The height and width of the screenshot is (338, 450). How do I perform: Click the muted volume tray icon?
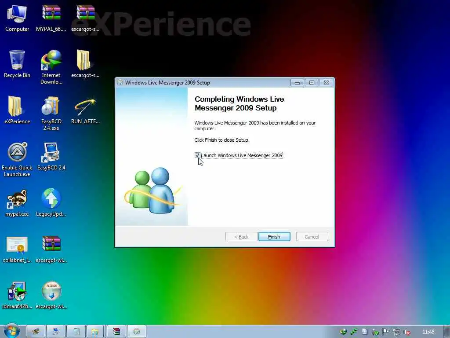(x=407, y=332)
